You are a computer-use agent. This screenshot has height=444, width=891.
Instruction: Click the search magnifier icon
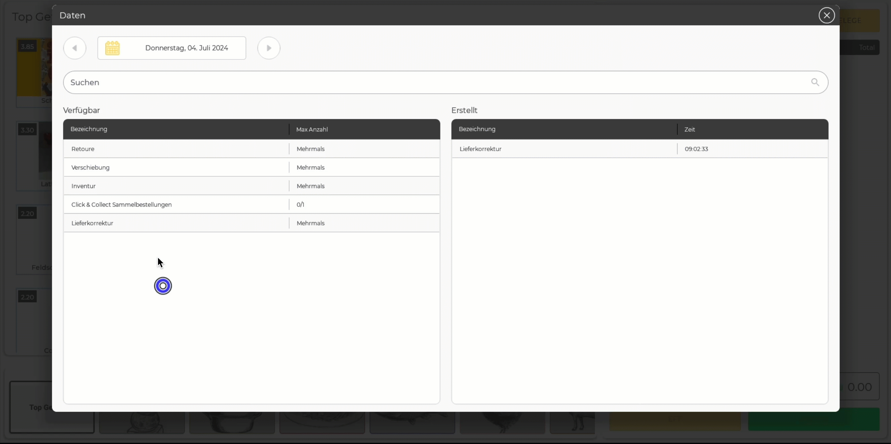[x=815, y=82]
